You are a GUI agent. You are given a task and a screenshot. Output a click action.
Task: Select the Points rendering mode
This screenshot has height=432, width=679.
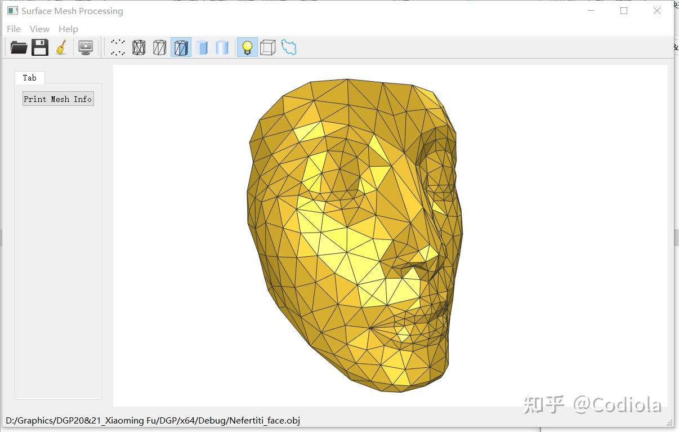(x=117, y=47)
